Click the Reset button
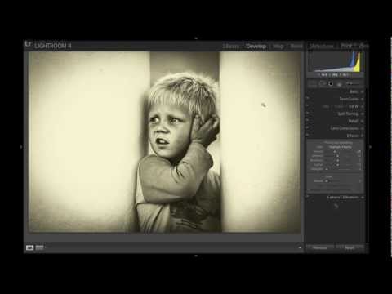Screen dimensions: 392x294 (350, 247)
